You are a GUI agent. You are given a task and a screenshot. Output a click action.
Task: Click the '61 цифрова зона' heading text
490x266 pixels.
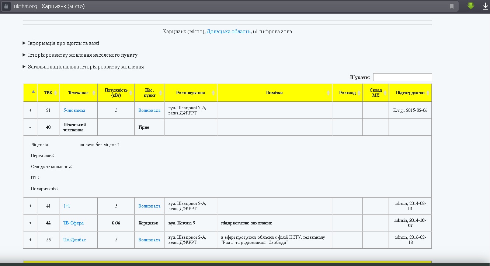pyautogui.click(x=272, y=32)
